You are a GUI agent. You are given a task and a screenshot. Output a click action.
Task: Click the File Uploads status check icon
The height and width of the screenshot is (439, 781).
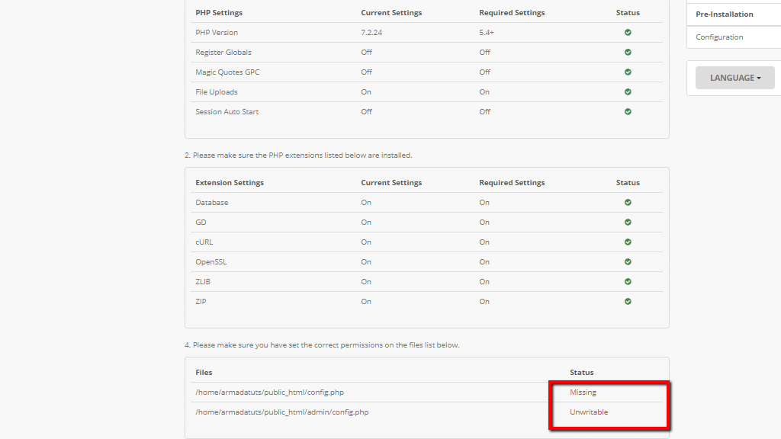(x=628, y=92)
